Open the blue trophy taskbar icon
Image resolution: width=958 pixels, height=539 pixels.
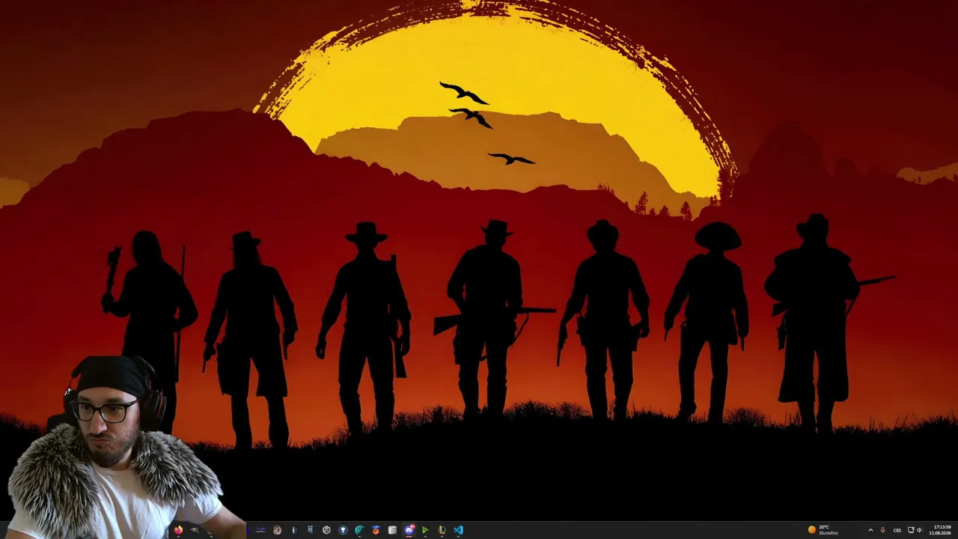click(x=343, y=530)
